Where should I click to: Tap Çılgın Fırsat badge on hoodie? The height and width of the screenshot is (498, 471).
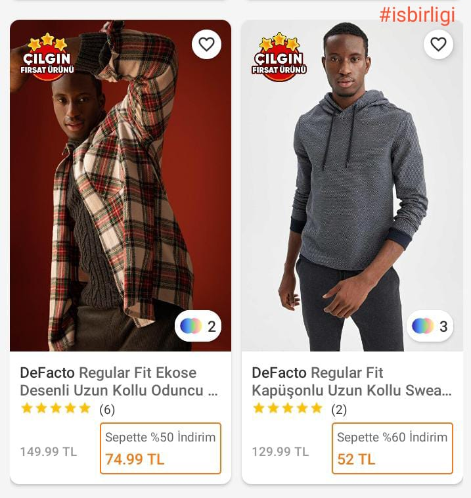[x=279, y=57]
